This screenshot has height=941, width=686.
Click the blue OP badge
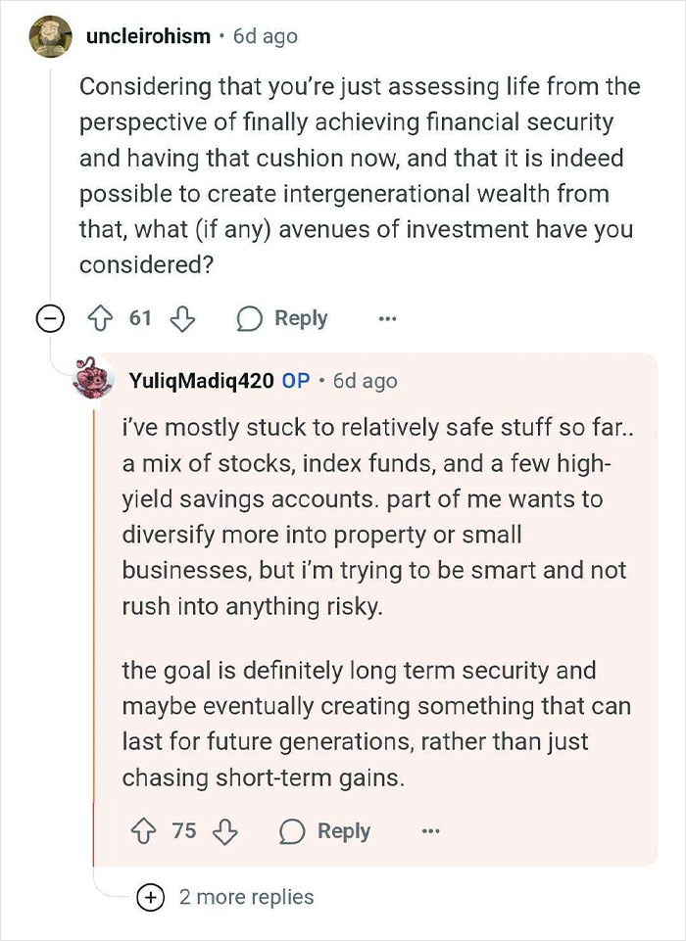[x=296, y=380]
